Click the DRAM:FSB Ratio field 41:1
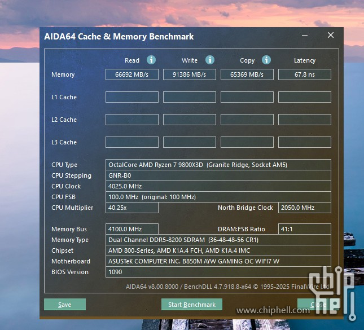Image resolution: width=364 pixels, height=330 pixels. click(305, 229)
